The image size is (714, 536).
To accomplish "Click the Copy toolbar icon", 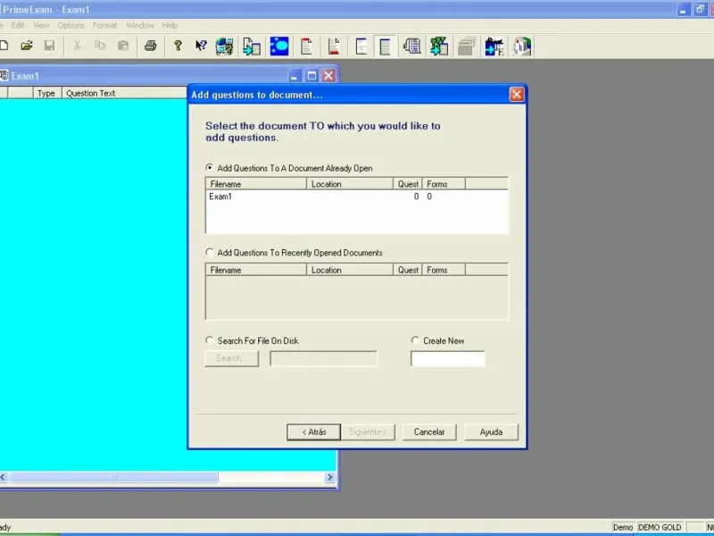I will pos(100,46).
